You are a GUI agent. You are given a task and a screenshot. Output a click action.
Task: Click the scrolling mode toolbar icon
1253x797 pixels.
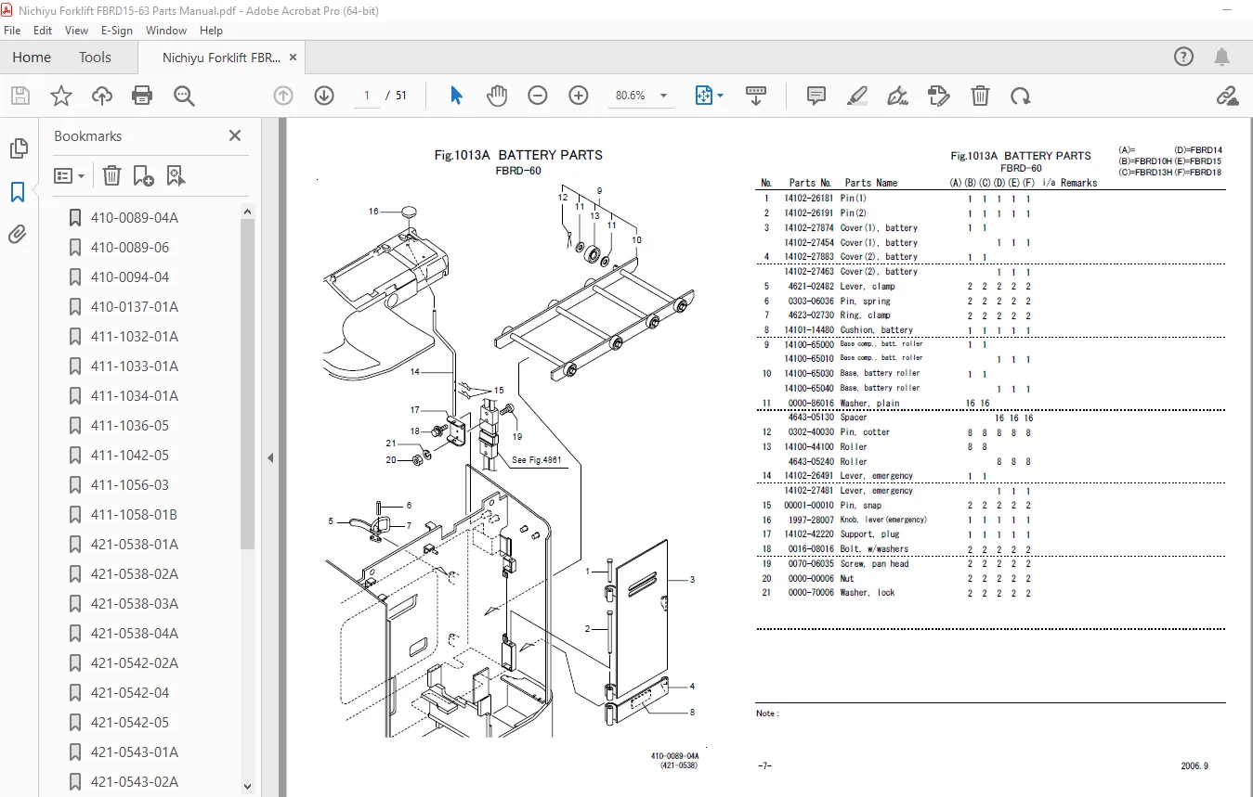756,96
